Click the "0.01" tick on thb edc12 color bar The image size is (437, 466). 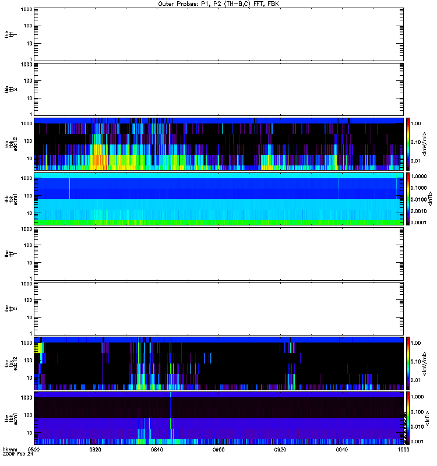coord(416,161)
